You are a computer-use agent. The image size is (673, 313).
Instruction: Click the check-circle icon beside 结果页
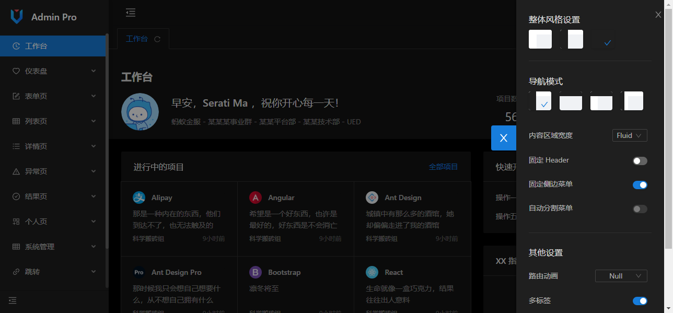[x=16, y=196]
